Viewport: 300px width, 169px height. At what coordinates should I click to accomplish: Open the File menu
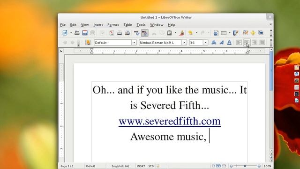click(63, 25)
